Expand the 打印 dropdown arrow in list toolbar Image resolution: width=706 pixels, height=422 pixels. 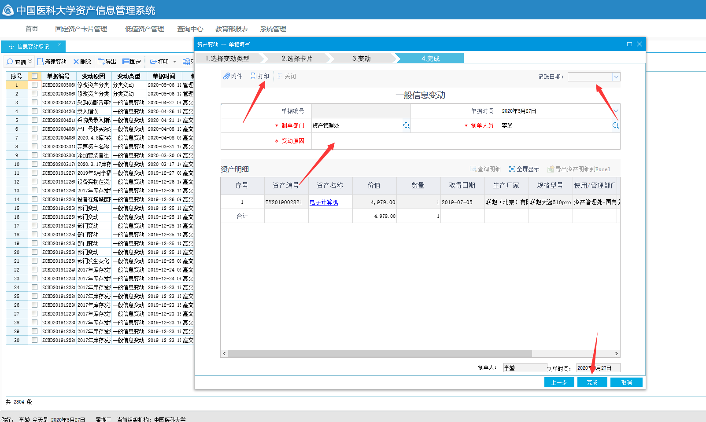click(174, 62)
